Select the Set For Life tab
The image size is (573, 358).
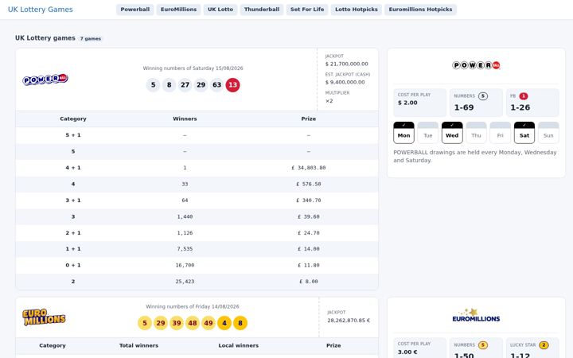307,10
